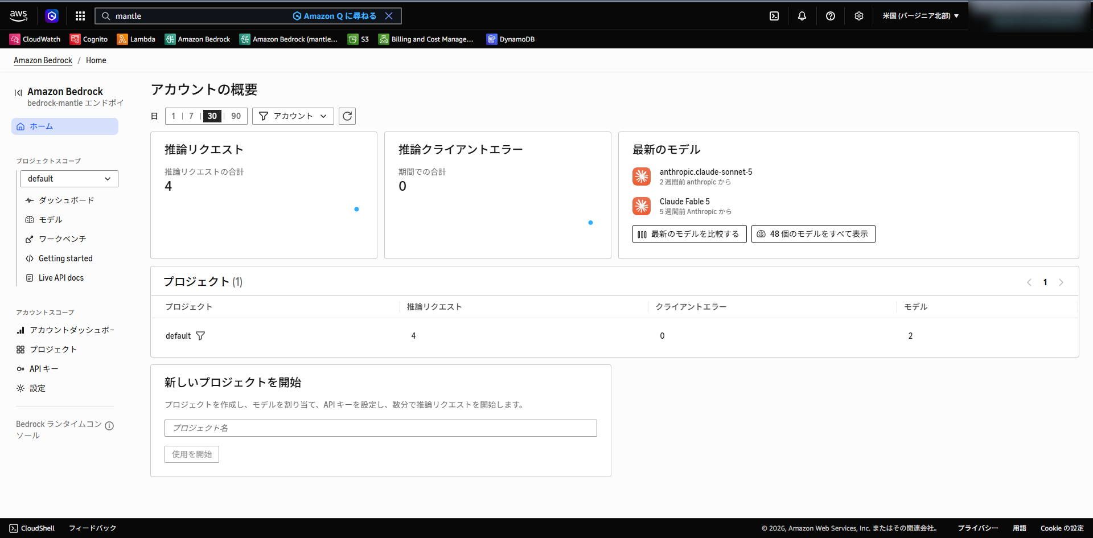Viewport: 1093px width, 538px height.
Task: Click the 推論リクエスト column header
Action: click(x=434, y=307)
